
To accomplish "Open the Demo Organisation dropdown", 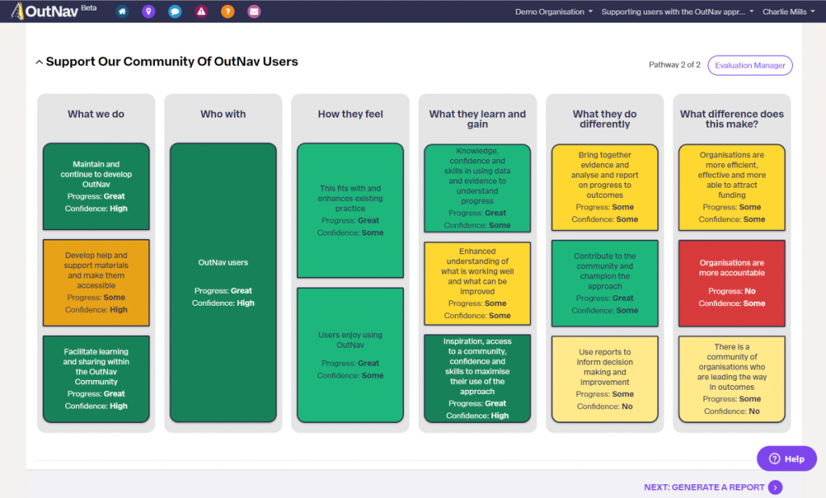I will pos(553,11).
